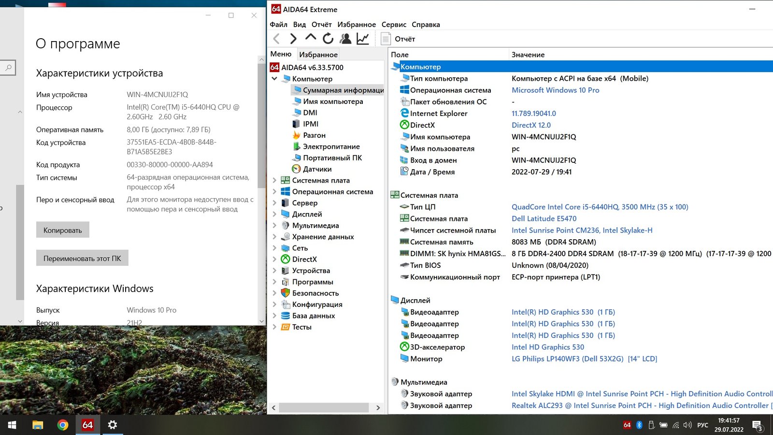Click the База данных icon in tree
The image size is (773, 435).
286,316
